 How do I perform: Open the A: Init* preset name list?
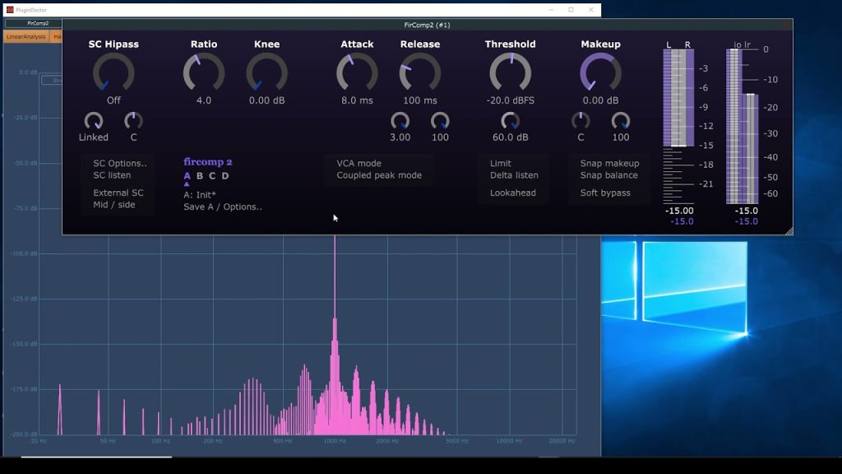tap(200, 195)
